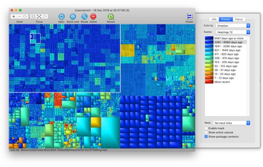Delete selected file with red Delete icon
The image size is (263, 167).
[93, 17]
